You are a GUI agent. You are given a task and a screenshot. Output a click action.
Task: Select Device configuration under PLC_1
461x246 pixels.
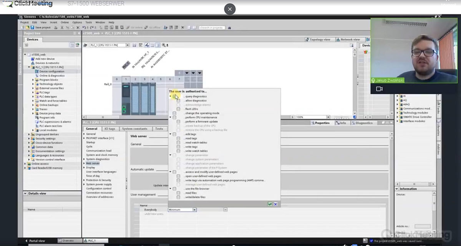[50, 71]
